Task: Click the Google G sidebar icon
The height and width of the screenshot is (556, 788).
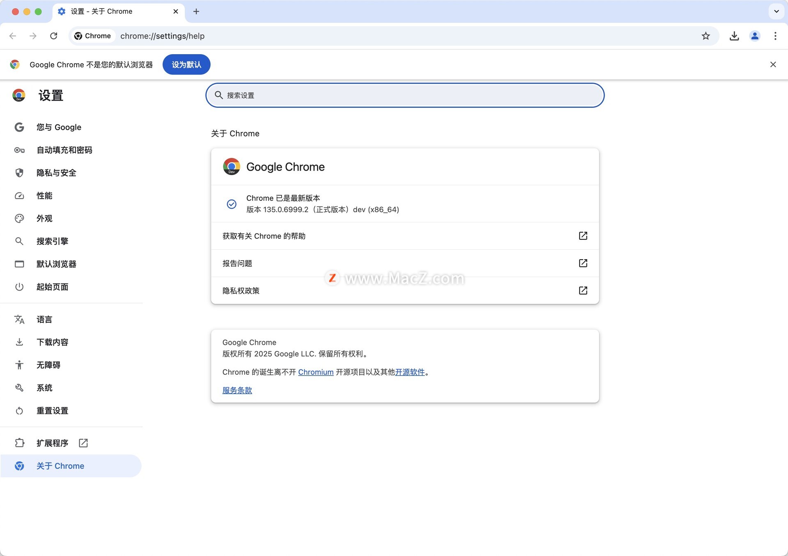Action: point(19,127)
